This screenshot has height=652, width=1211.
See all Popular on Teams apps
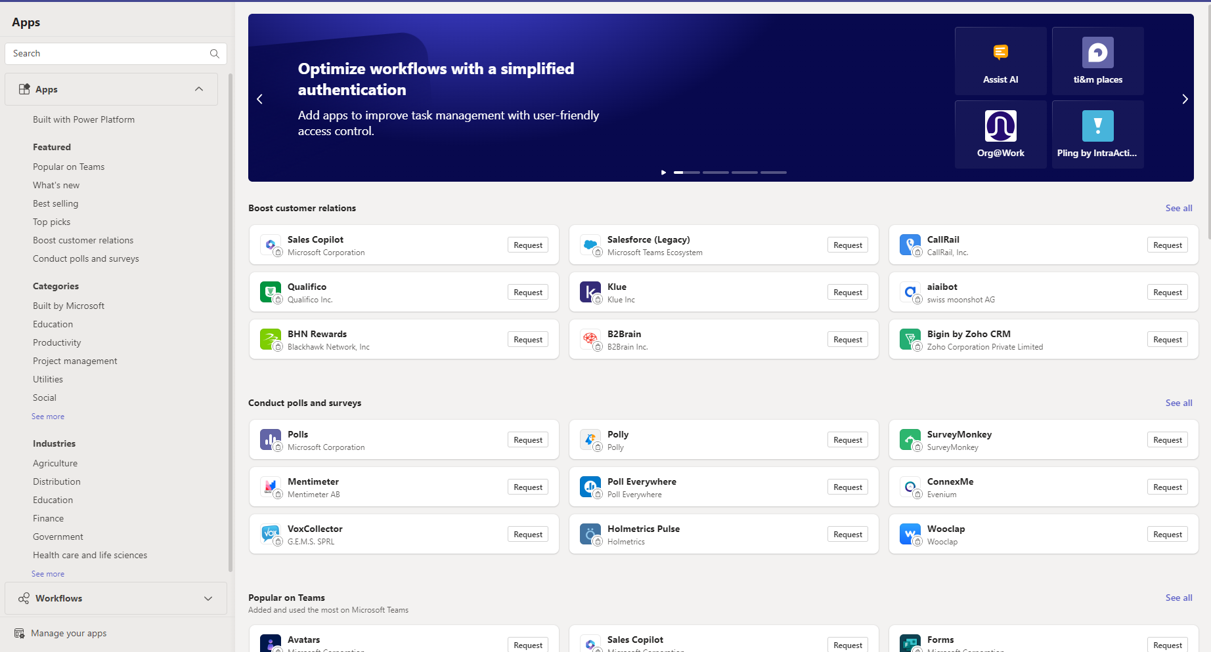pos(1179,598)
